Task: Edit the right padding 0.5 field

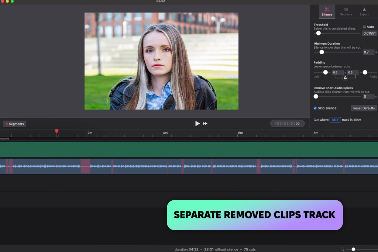Action: pyautogui.click(x=353, y=72)
